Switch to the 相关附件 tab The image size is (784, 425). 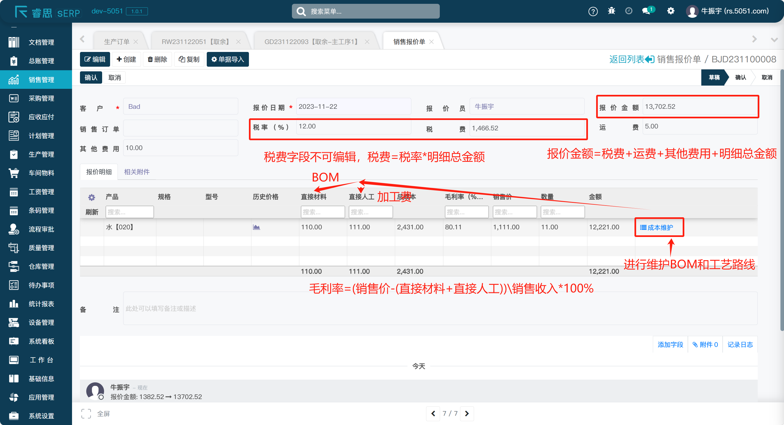point(137,172)
